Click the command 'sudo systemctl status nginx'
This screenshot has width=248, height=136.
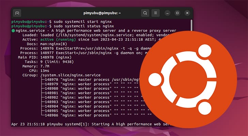(84, 26)
